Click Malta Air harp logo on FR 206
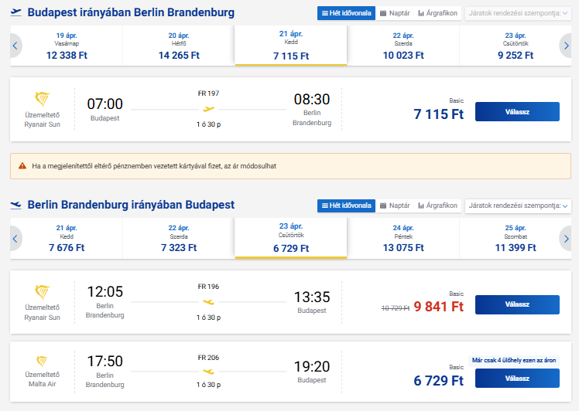Viewport: 579px width, 411px height. tap(43, 361)
